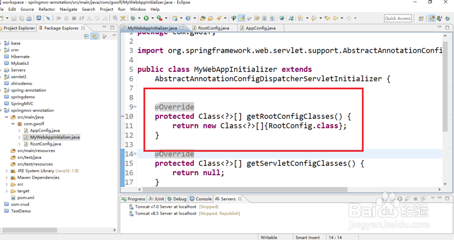Open the Source menu
This screenshot has height=240, width=454.
[27, 9]
